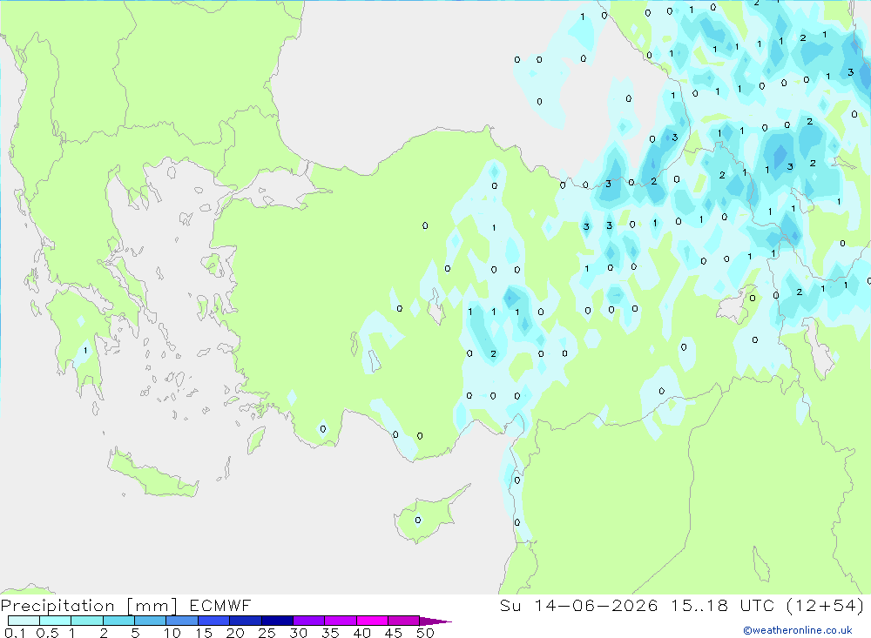Click the ECMWF model label

(220, 605)
